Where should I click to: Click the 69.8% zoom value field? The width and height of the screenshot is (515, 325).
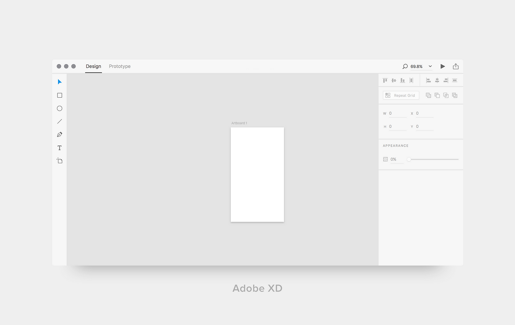point(416,67)
